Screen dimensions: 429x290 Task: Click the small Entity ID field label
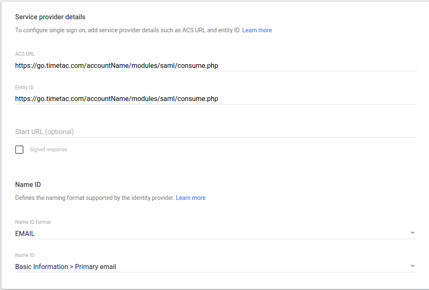24,88
